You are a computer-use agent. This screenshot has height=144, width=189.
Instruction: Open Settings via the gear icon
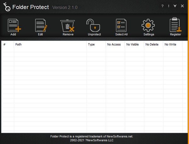coord(148,25)
